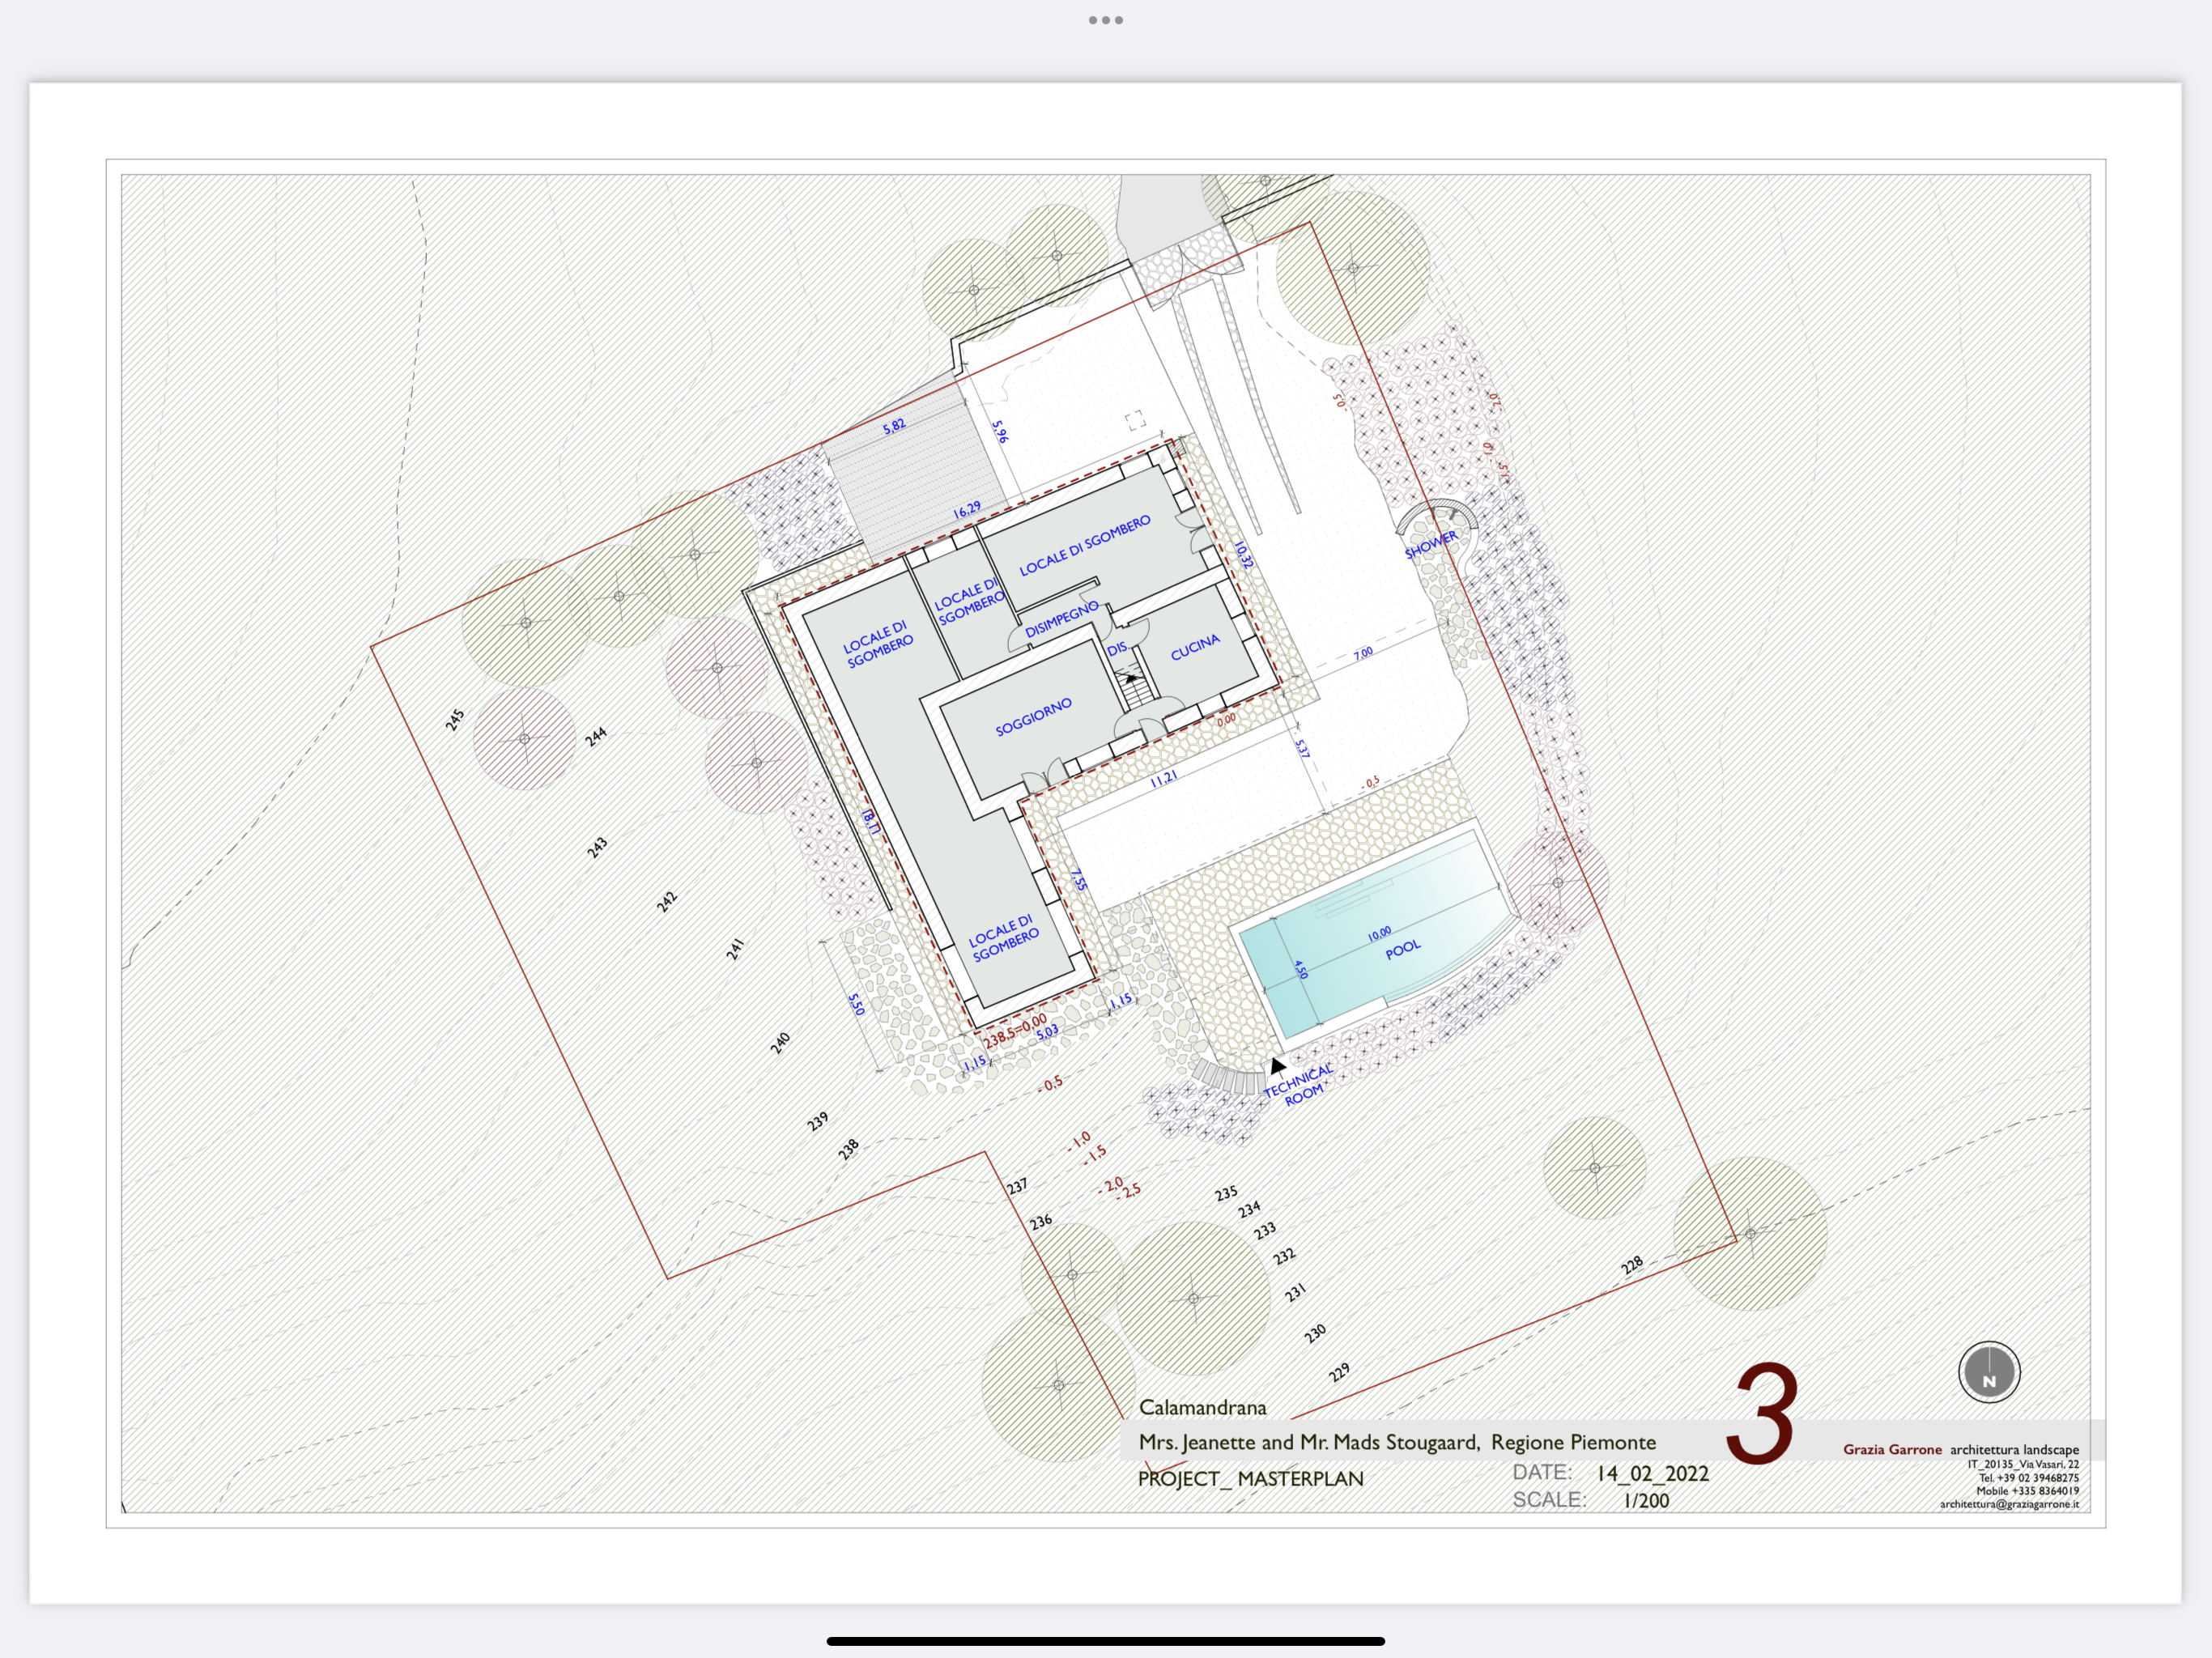Click the staircase symbol beside DIS.
The width and height of the screenshot is (2212, 1658).
[1134, 689]
